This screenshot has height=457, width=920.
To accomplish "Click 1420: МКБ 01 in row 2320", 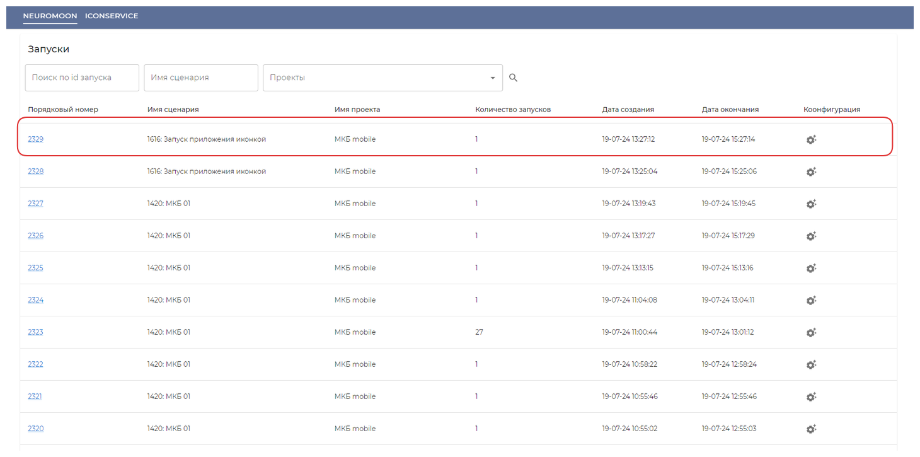I will pyautogui.click(x=169, y=429).
